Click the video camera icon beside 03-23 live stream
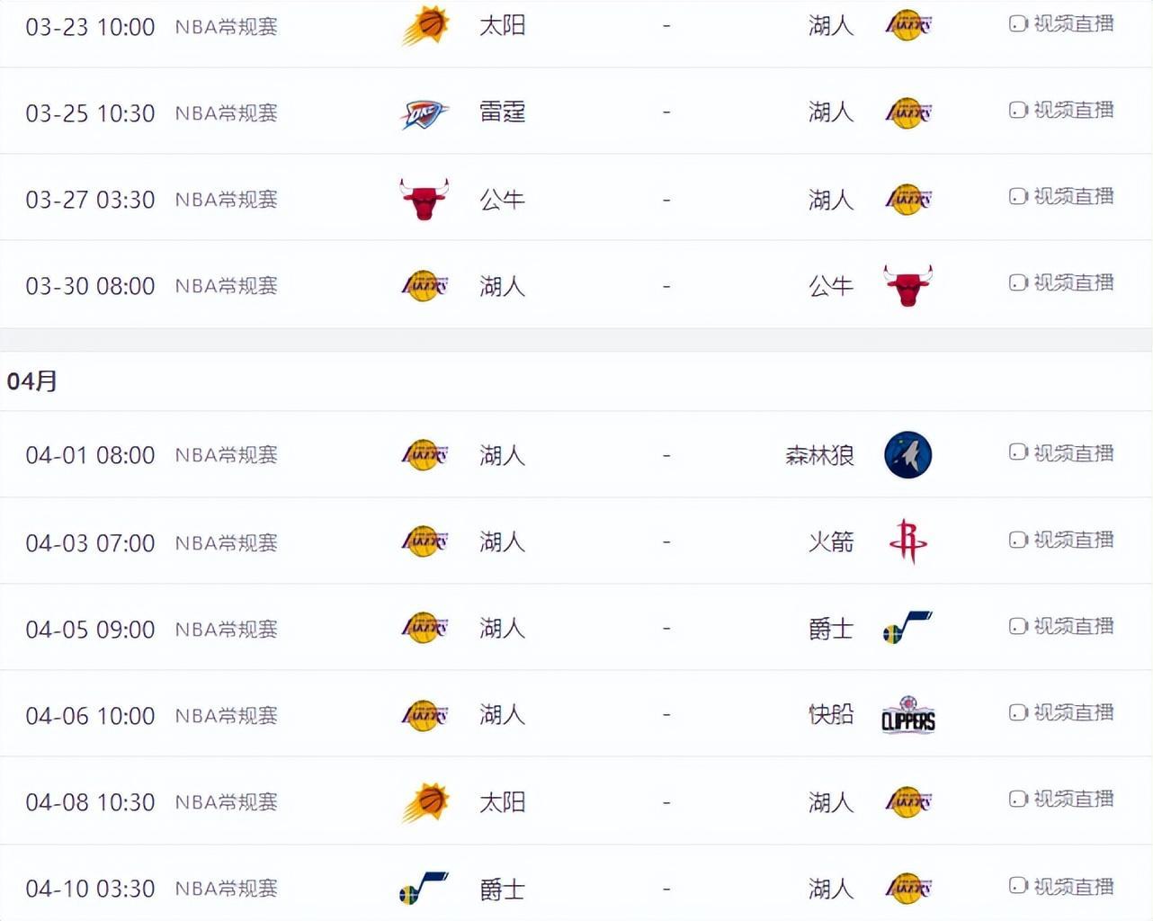Image resolution: width=1153 pixels, height=921 pixels. tap(1017, 25)
